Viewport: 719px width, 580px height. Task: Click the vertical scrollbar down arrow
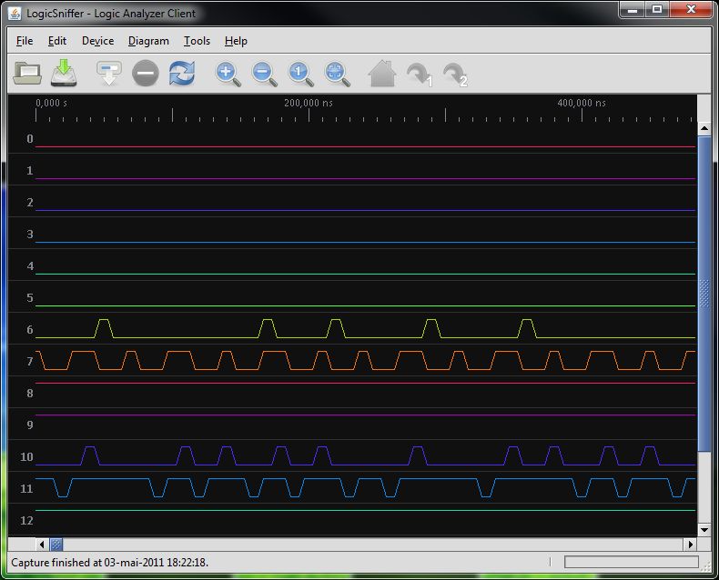[704, 529]
